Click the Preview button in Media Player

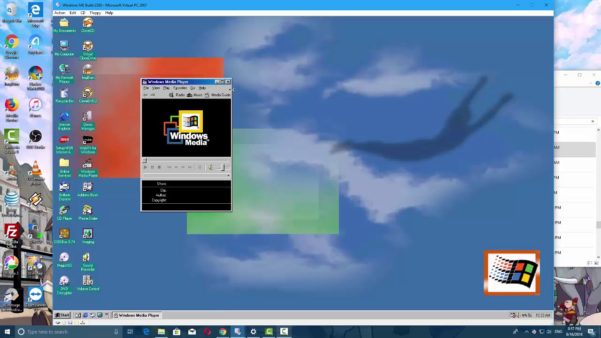click(x=200, y=167)
